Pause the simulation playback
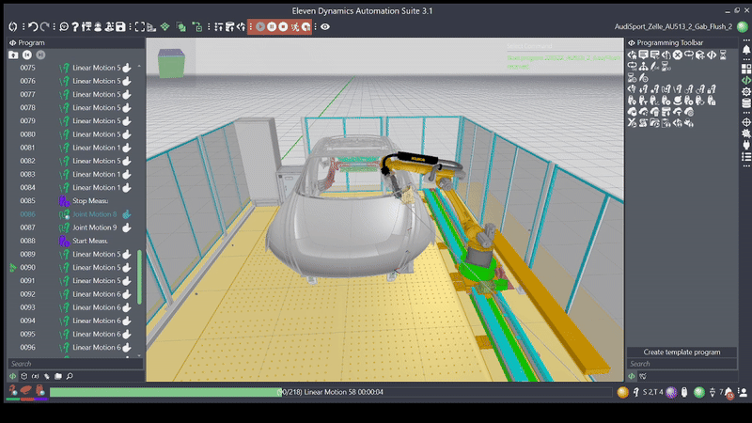This screenshot has height=423, width=752. 272,27
